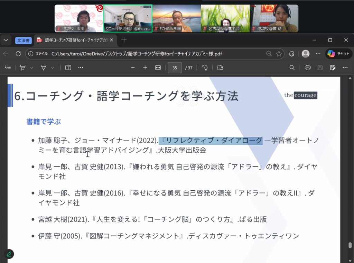Expand the draw tool options arrow
The height and width of the screenshot is (263, 354).
pos(53,68)
